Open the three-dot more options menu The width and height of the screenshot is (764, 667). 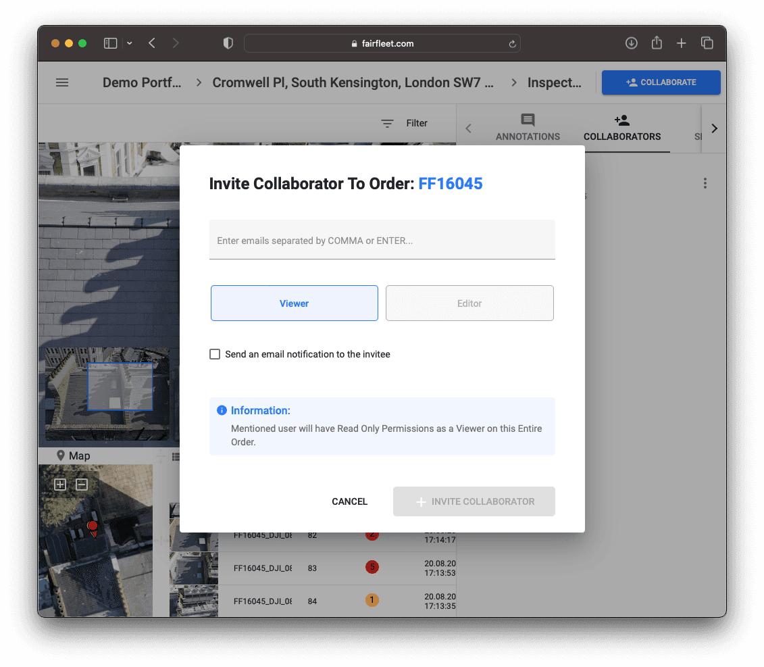point(705,183)
